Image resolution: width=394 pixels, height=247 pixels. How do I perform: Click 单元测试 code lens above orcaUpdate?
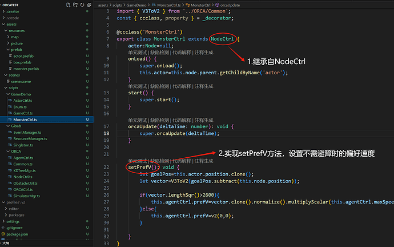coord(138,120)
